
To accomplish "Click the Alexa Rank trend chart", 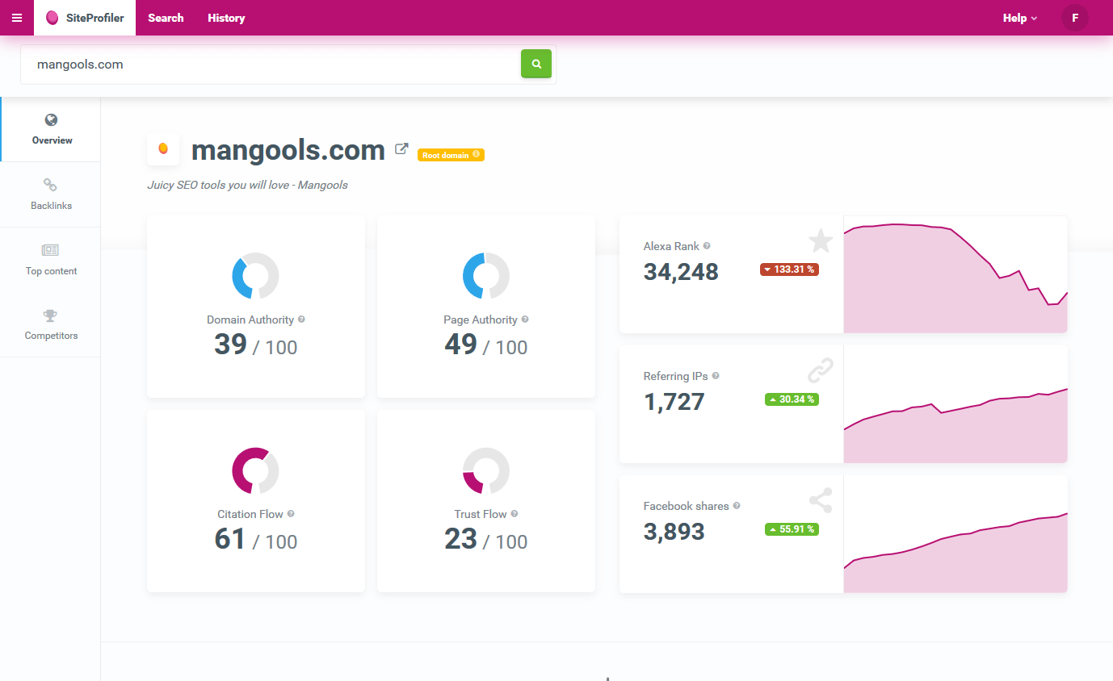I will (x=955, y=274).
